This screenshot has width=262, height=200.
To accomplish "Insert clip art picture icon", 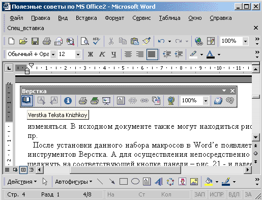I will coord(182,182).
